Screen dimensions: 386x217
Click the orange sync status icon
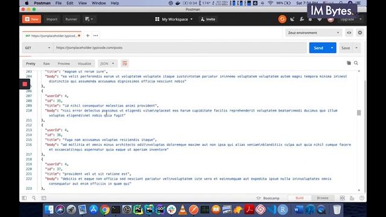[282, 19]
